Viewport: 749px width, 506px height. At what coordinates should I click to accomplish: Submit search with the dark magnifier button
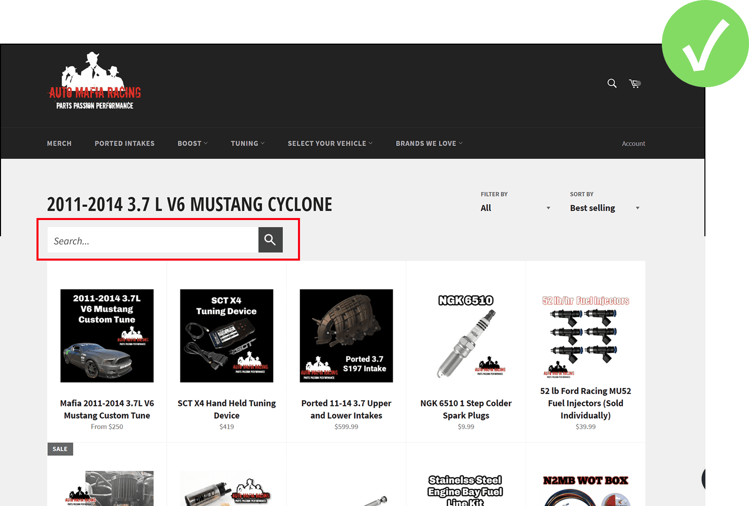coord(271,239)
